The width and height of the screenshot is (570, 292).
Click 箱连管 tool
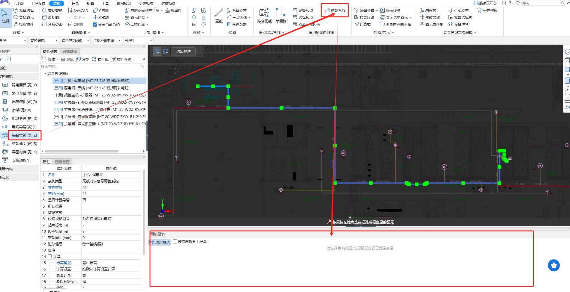[428, 10]
